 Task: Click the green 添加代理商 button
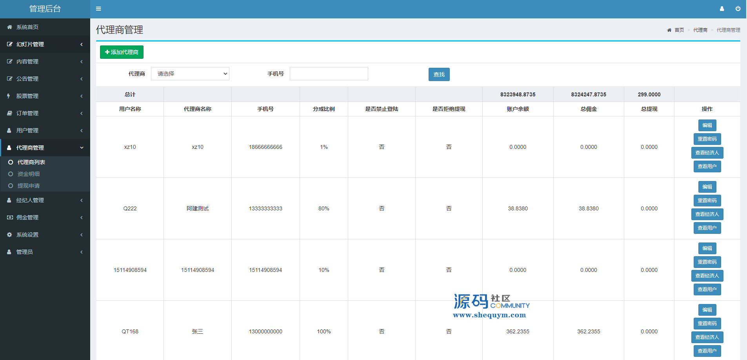click(122, 52)
